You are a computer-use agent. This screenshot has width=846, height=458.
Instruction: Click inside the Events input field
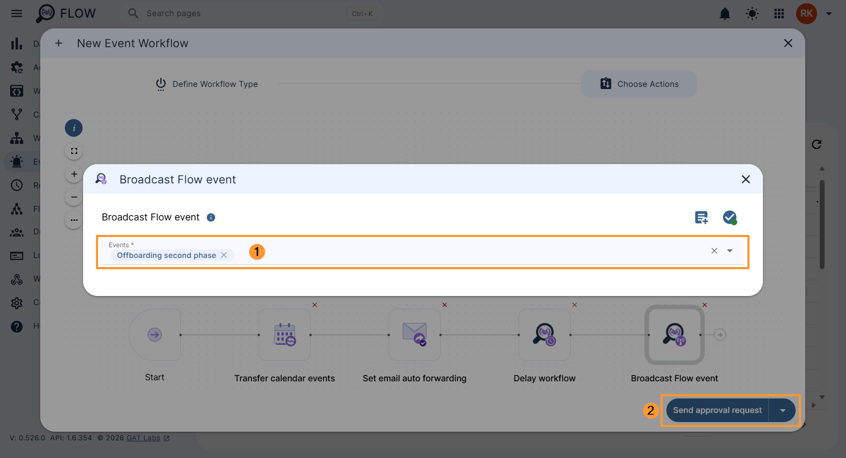(x=422, y=252)
